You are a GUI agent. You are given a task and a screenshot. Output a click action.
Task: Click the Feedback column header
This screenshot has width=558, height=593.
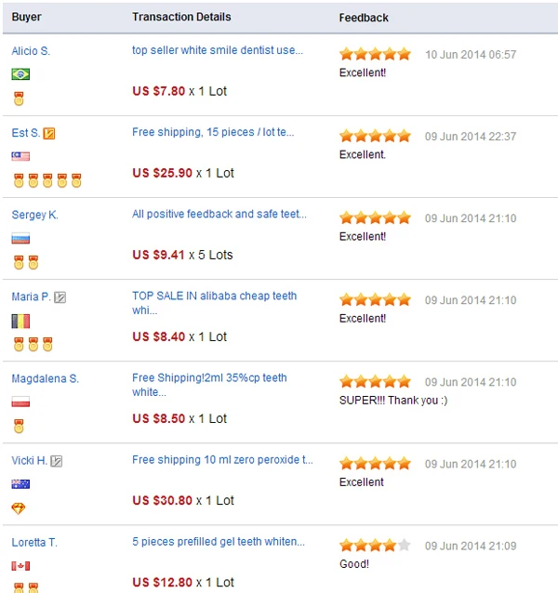click(364, 18)
